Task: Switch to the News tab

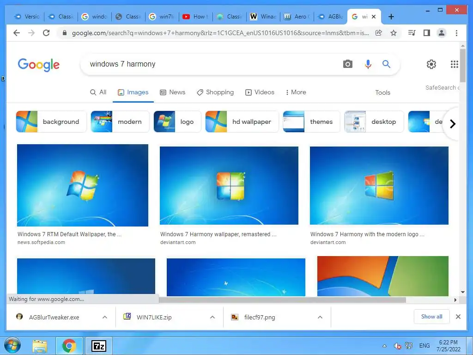Action: tap(173, 92)
